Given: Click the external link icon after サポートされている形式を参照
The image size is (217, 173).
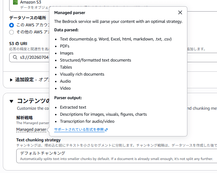Looking at the screenshot, I should pyautogui.click(x=106, y=130).
